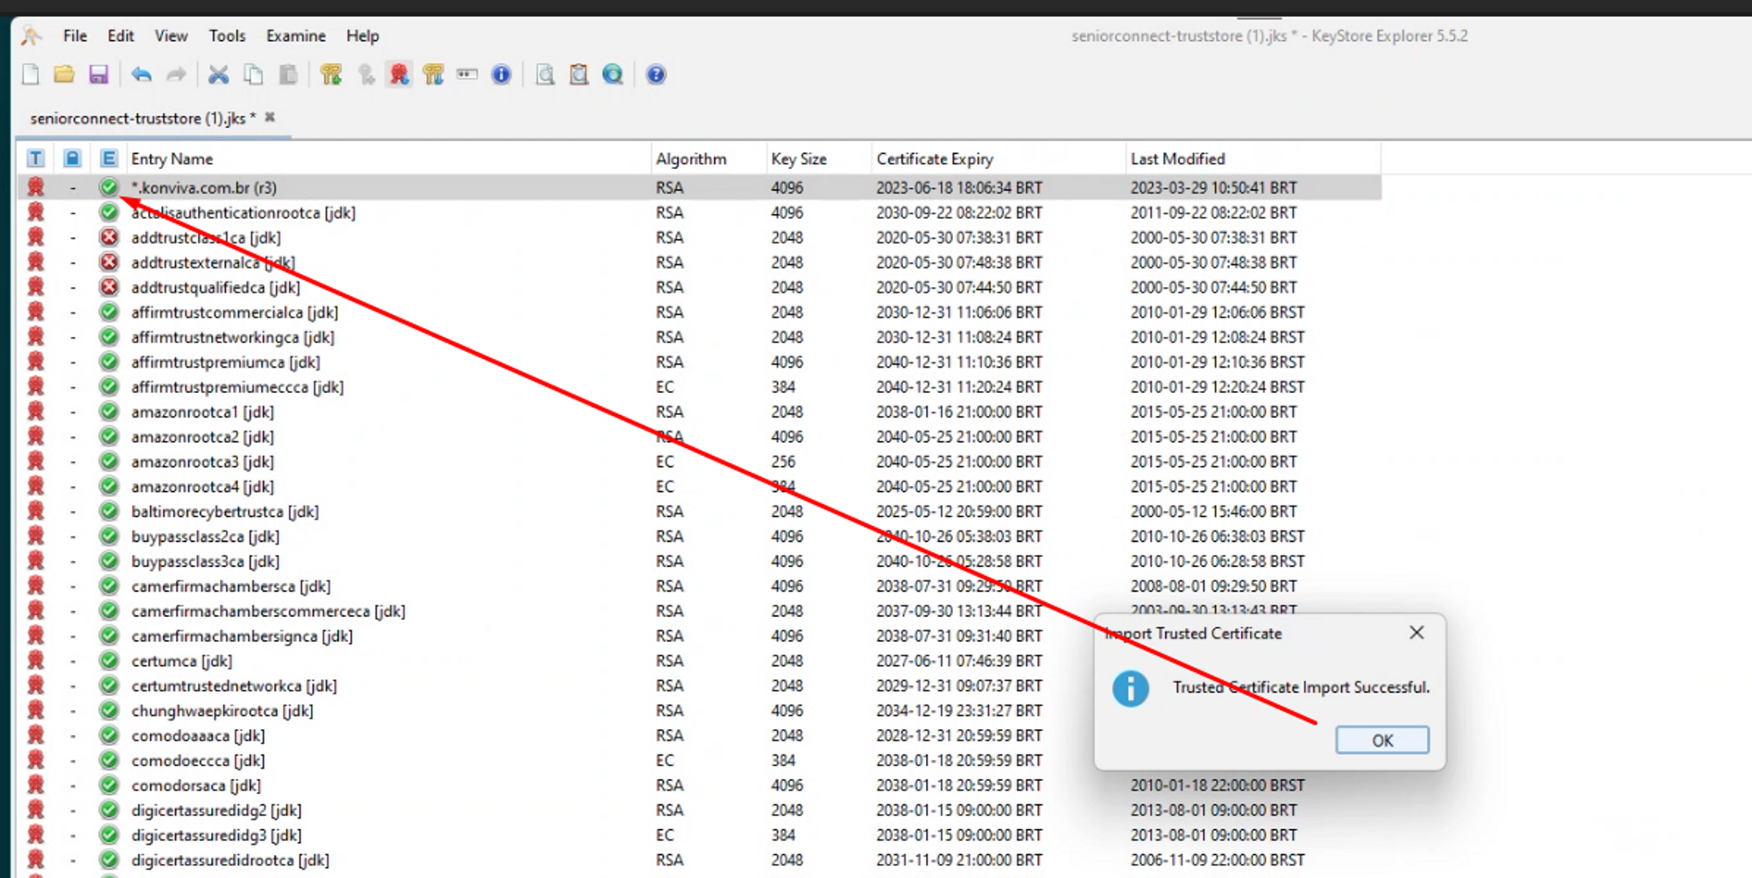This screenshot has height=878, width=1752.
Task: Open the Help menu
Action: tap(363, 36)
